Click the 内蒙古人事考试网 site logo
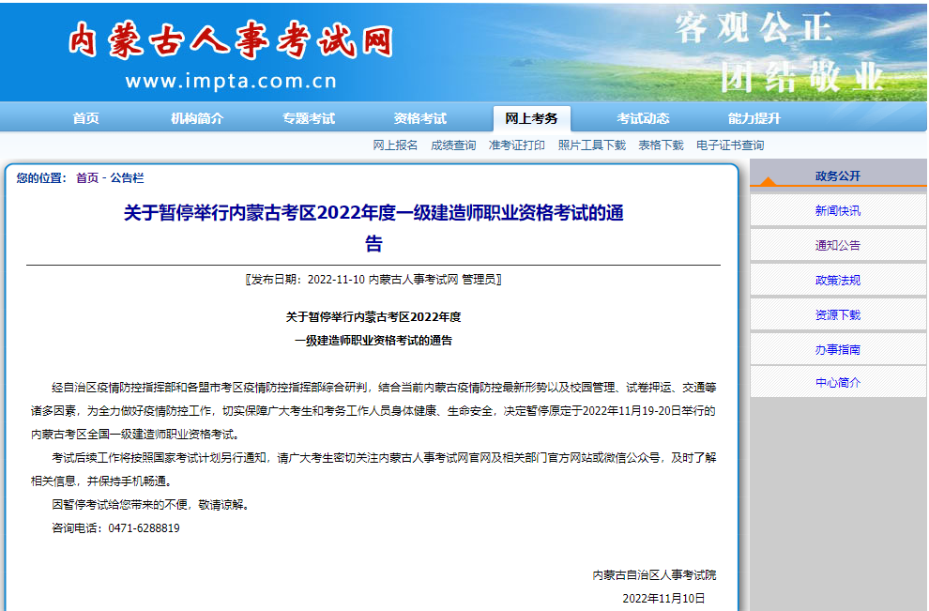The image size is (929, 611). (230, 42)
